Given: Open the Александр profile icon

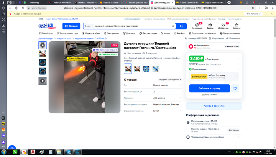Looking at the screenshot, I should 197,26.
